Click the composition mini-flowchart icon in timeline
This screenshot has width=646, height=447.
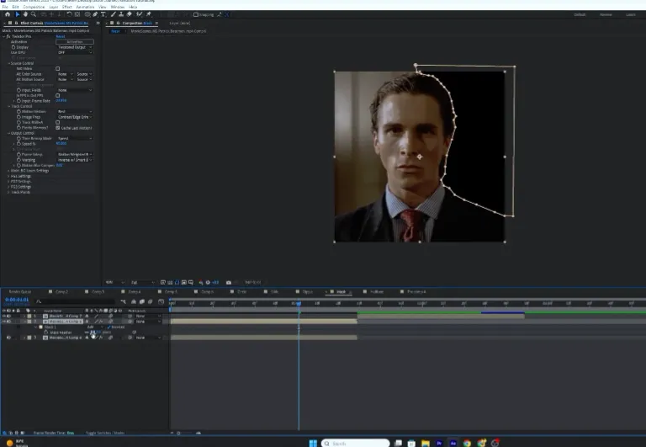coord(123,302)
